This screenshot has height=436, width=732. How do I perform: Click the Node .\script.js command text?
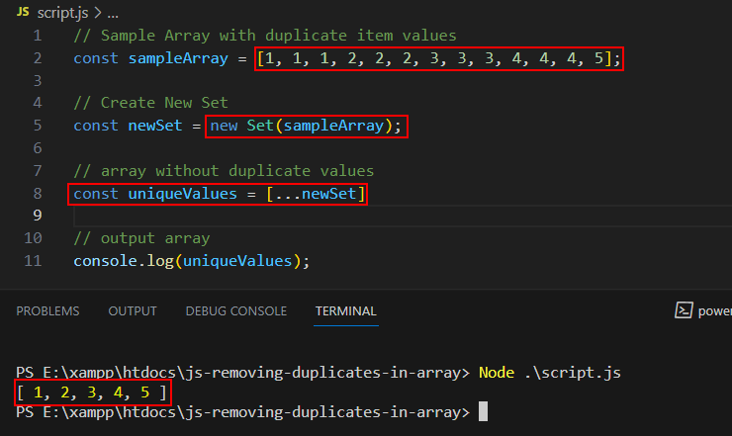[x=550, y=373]
